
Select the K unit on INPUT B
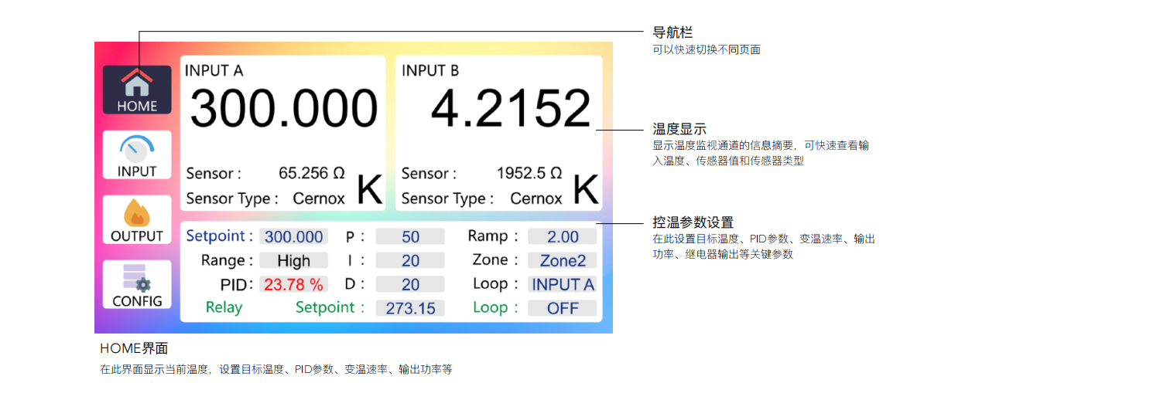[586, 190]
